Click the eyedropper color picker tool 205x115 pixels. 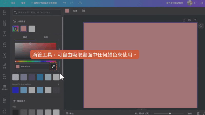[53, 66]
